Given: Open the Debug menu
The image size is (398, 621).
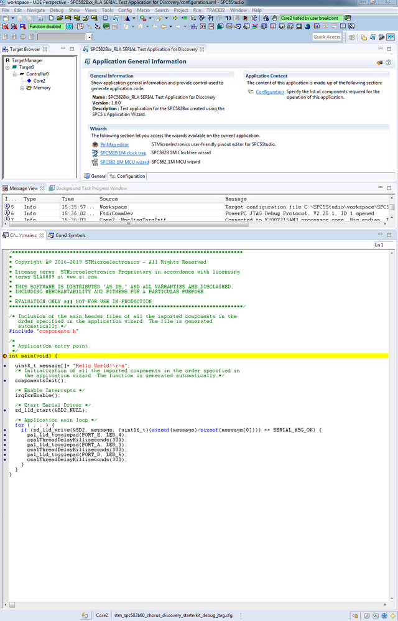Looking at the screenshot, I should 57,10.
